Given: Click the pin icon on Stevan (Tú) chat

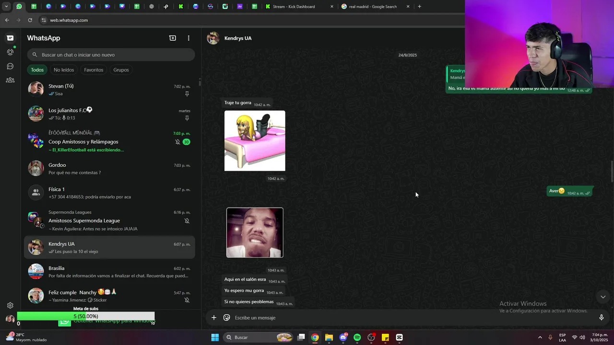Looking at the screenshot, I should pos(187,94).
